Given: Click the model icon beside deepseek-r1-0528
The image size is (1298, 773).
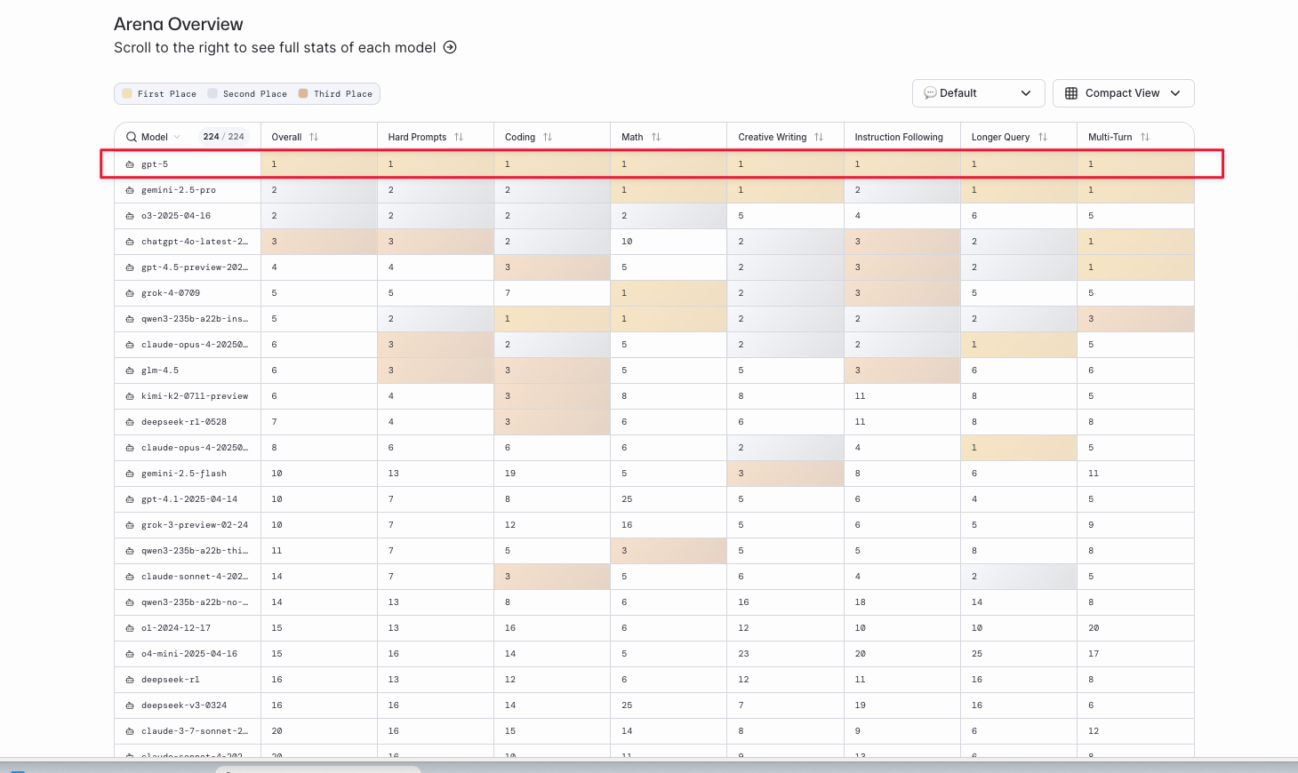Looking at the screenshot, I should tap(130, 422).
